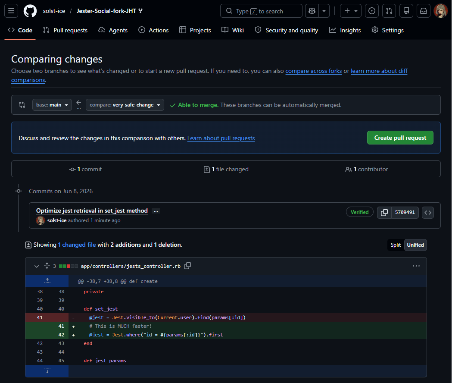Screen dimensions: 452x383
Task: Expand all lines of jests_controller.rb diff
Action: click(x=47, y=266)
